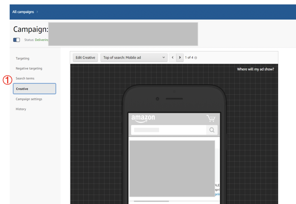Toggle the campaign status switch

16,40
